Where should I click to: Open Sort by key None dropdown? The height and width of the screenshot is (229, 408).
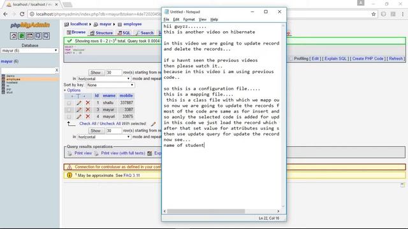pos(110,85)
